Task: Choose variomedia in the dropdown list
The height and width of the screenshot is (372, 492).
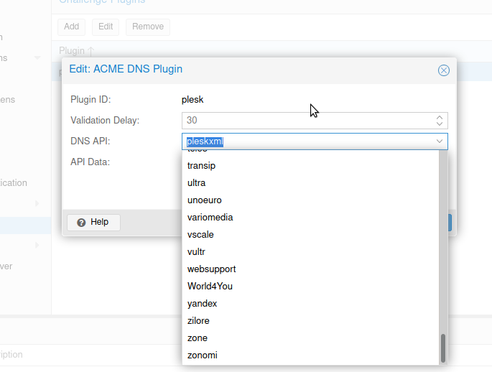Action: tap(210, 218)
